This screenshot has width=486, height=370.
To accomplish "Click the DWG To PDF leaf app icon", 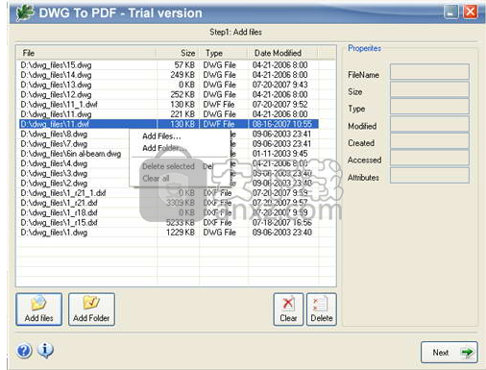I will point(25,12).
